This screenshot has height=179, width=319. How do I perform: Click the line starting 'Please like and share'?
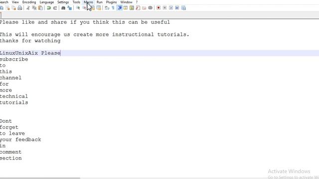85,22
